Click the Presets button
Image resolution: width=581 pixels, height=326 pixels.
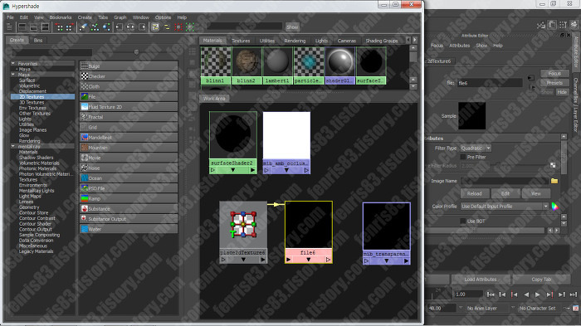point(554,83)
